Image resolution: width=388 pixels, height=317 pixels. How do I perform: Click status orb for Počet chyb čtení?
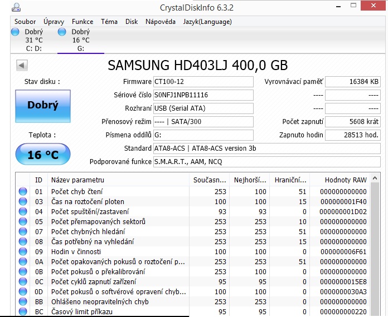[23, 191]
